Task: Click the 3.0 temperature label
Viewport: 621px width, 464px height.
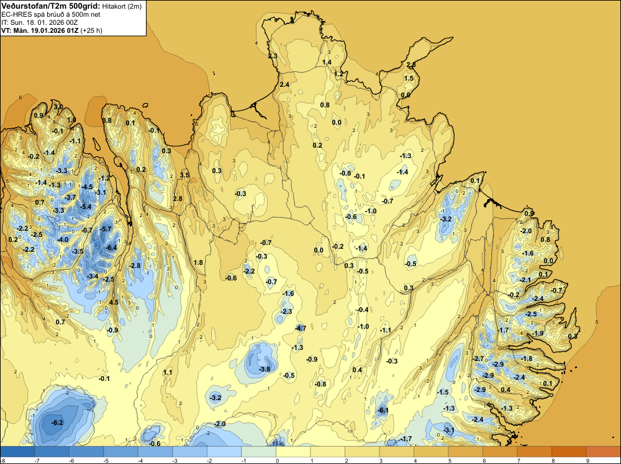Action: 58,107
